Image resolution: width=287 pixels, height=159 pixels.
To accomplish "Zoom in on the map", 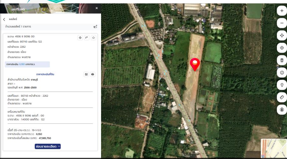I will (282, 11).
